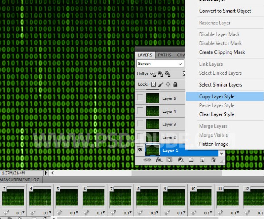Click the create new layer icon
Screen dimensions: 264x219
pyautogui.click(x=202, y=160)
